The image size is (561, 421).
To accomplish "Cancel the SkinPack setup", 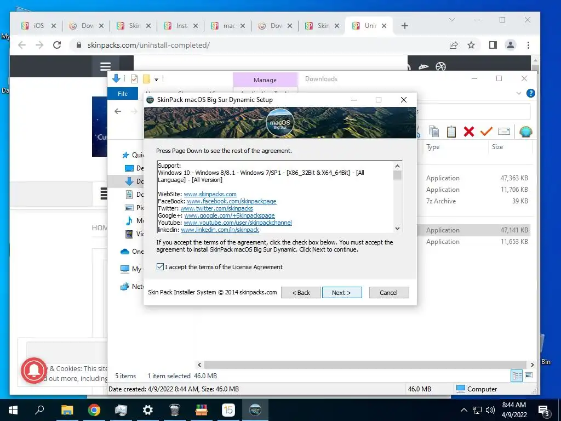I will point(388,293).
